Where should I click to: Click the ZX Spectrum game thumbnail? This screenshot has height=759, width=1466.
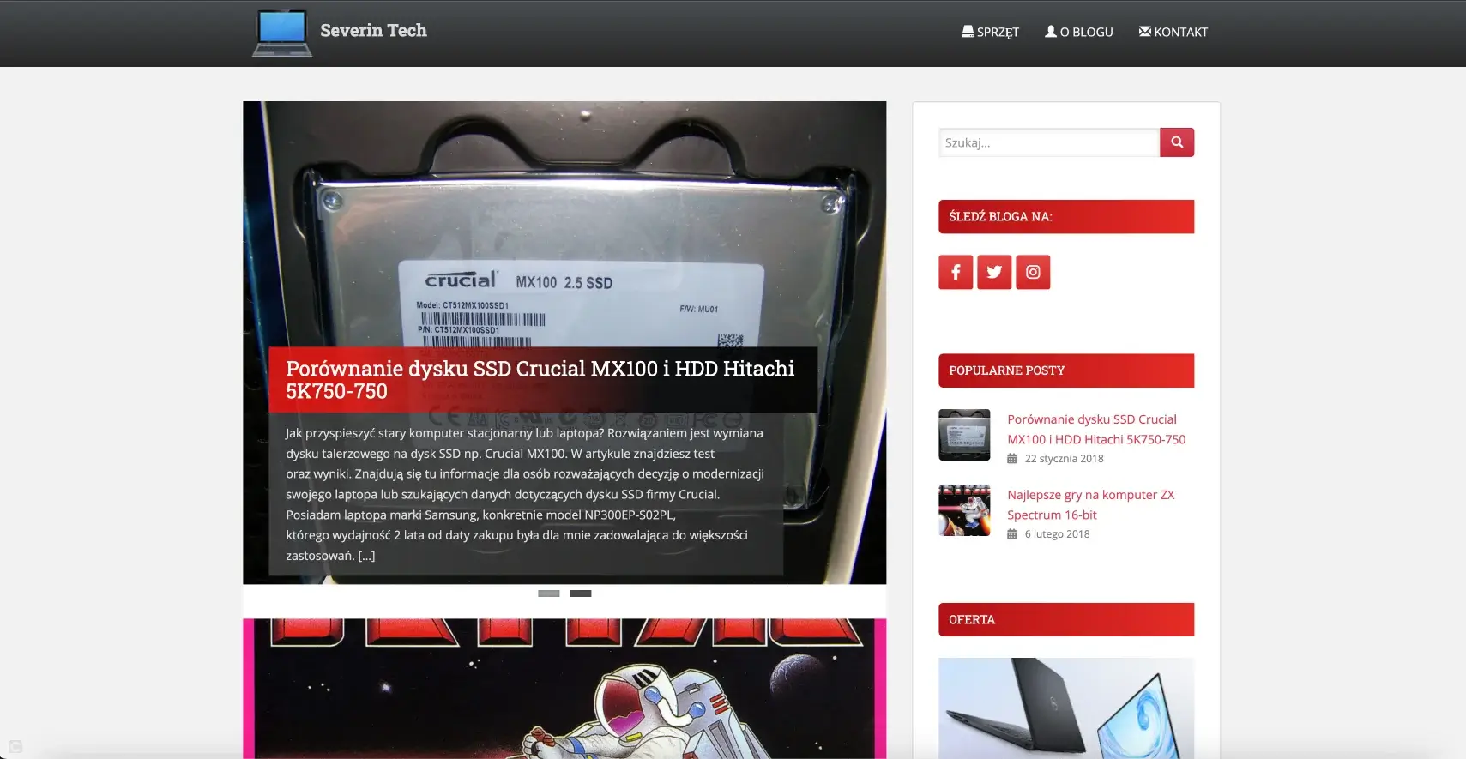click(x=964, y=510)
